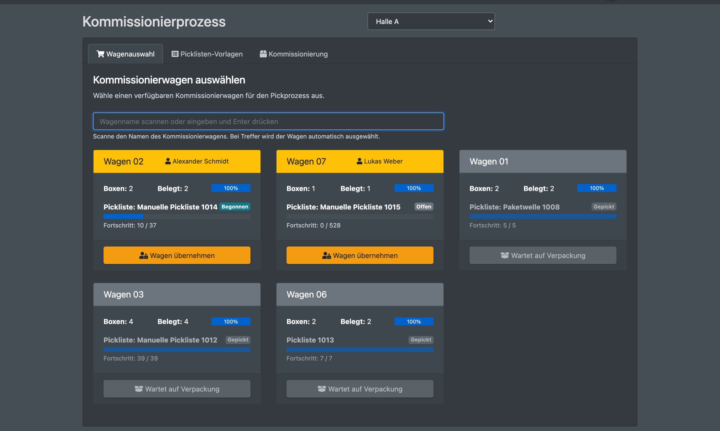
Task: Click the Wagen 01 card header
Action: 543,161
